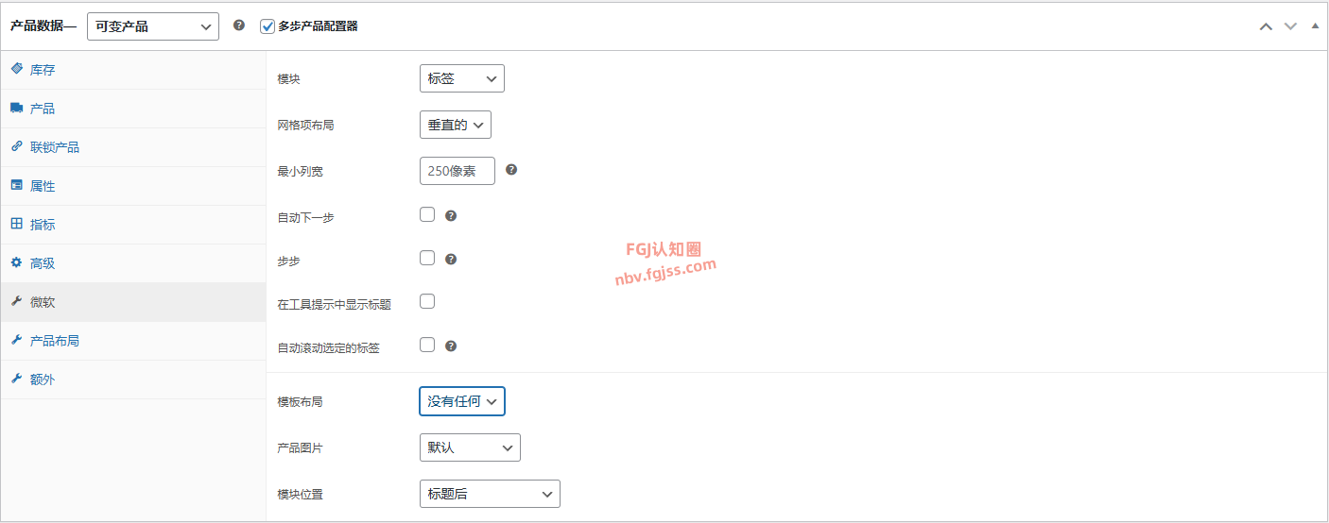Image resolution: width=1329 pixels, height=523 pixels.
Task: Open the 网格项布局 dropdown showing 垂直的
Action: [x=456, y=125]
